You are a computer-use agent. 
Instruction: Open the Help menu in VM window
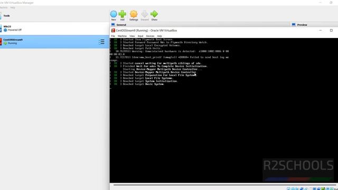tap(159, 36)
